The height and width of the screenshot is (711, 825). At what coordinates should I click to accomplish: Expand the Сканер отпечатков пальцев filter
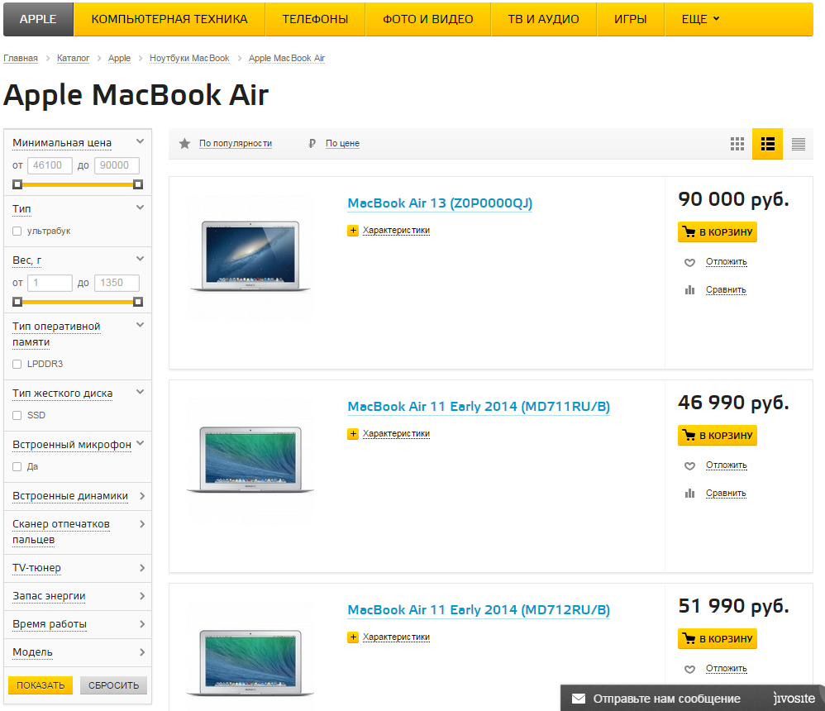click(142, 524)
